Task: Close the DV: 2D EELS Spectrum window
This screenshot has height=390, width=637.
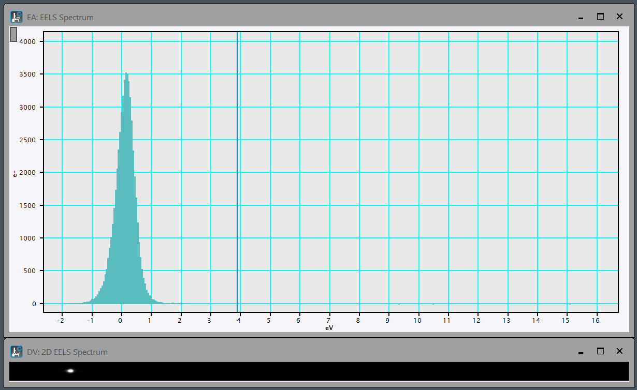Action: 619,351
